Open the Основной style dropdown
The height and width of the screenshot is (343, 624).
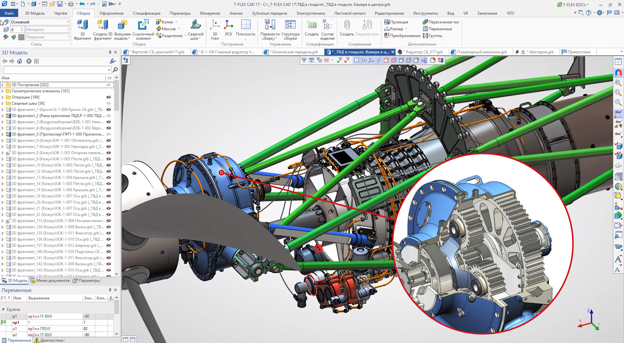[x=68, y=22]
